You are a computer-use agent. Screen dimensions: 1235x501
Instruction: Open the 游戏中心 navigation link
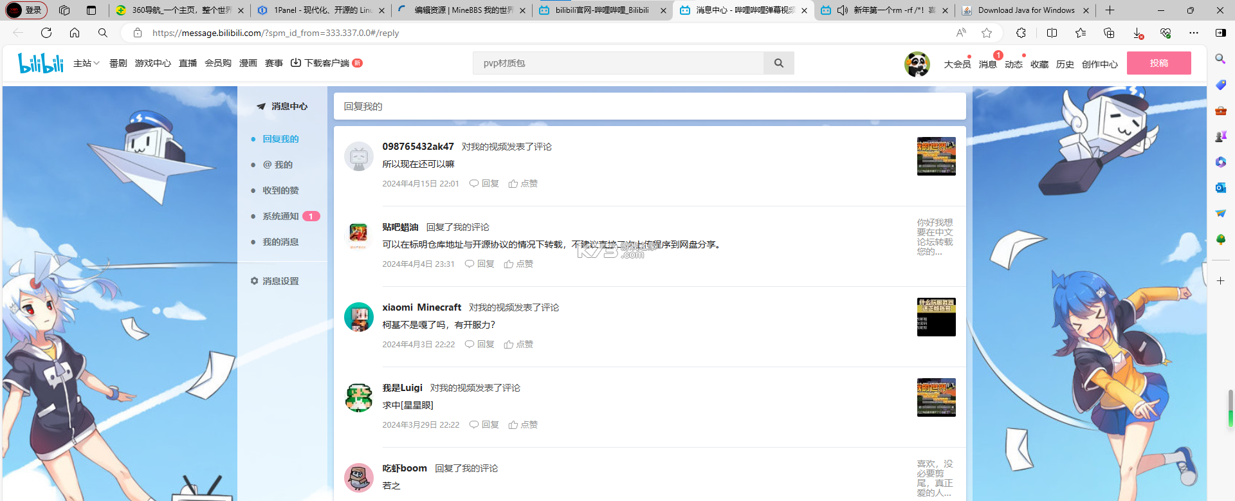[152, 63]
